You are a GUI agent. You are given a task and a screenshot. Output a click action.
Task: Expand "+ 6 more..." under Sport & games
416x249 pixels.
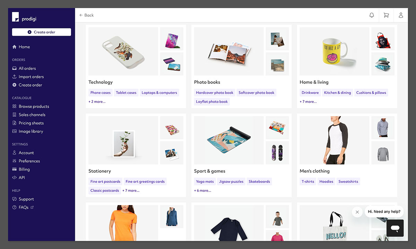pyautogui.click(x=202, y=190)
